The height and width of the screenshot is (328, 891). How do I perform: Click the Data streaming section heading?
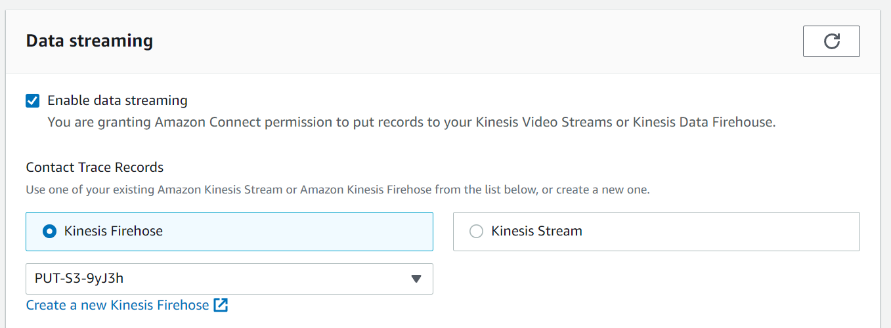(x=89, y=41)
